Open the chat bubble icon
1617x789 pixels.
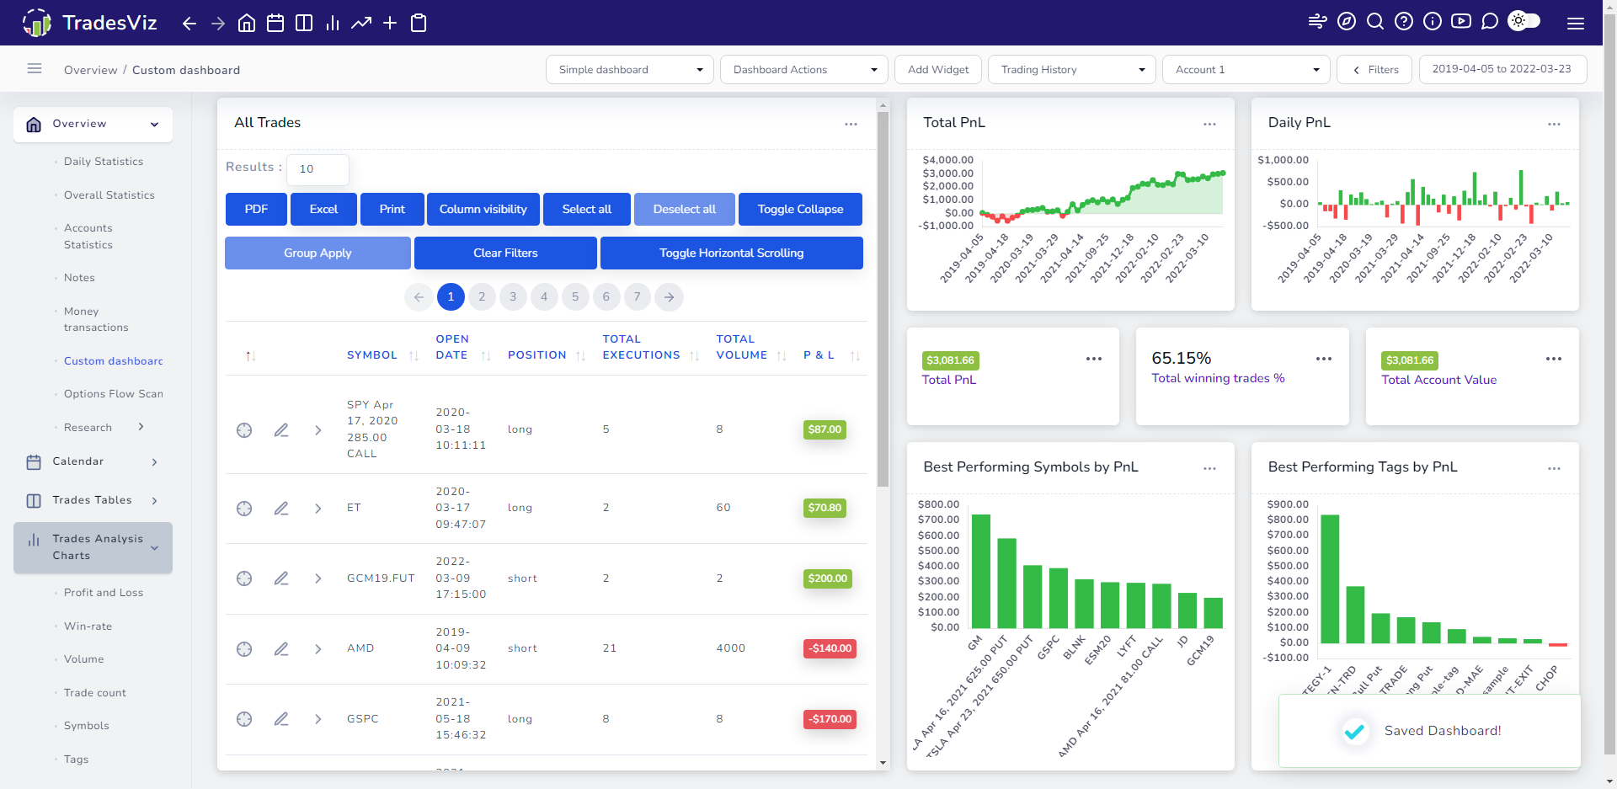[1490, 21]
